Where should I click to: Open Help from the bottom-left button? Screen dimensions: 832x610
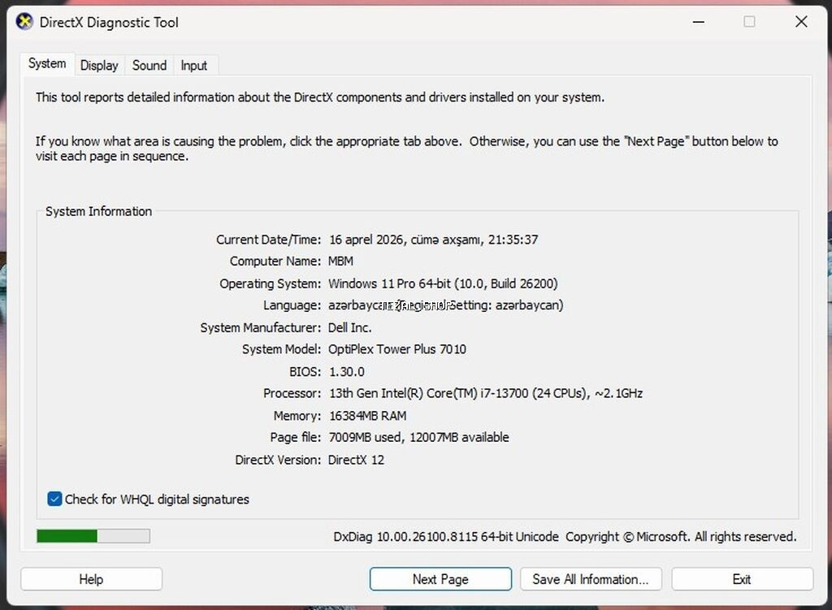point(91,578)
